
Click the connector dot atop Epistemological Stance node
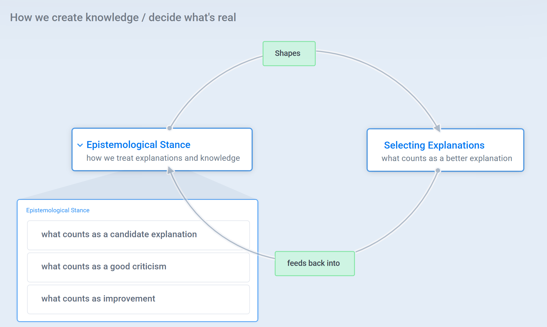[x=169, y=128]
